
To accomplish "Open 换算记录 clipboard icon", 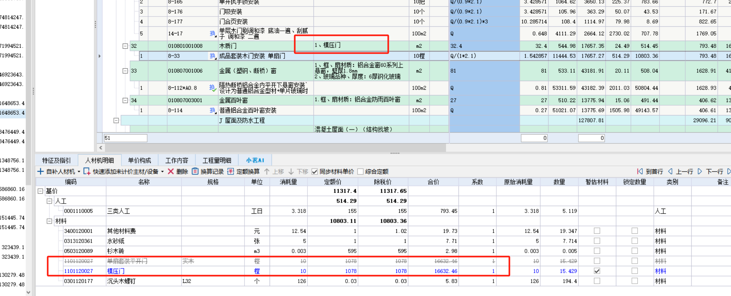I will (x=195, y=172).
